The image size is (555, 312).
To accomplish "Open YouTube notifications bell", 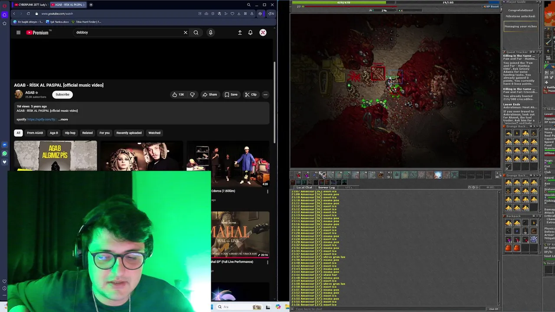I will pos(250,32).
